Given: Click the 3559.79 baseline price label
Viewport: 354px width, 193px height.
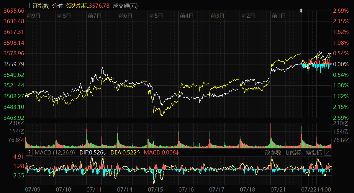Looking at the screenshot, I should [14, 64].
